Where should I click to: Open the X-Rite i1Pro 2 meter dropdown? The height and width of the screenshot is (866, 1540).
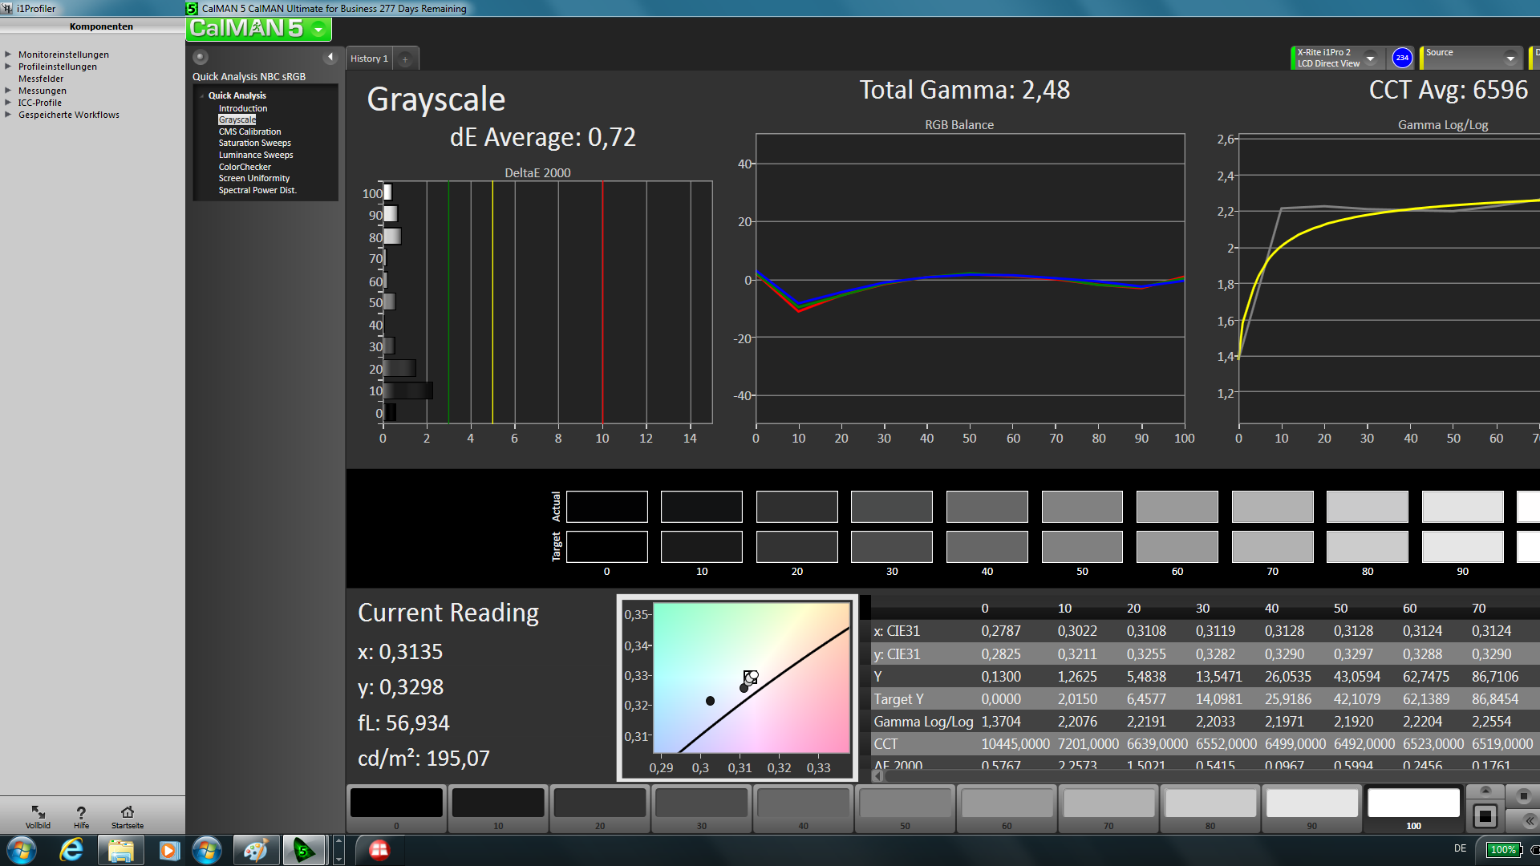pyautogui.click(x=1371, y=58)
